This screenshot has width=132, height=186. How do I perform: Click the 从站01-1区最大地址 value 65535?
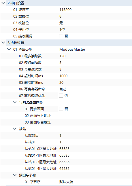[x=64, y=155]
